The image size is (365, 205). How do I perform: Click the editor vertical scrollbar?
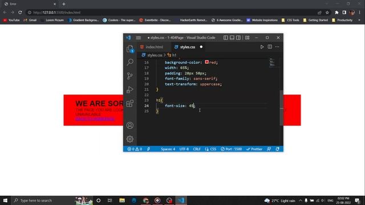click(x=281, y=108)
